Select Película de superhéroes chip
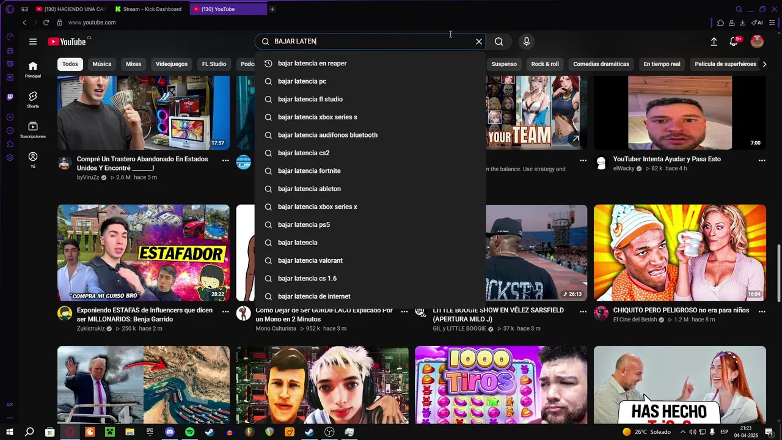 [x=725, y=64]
